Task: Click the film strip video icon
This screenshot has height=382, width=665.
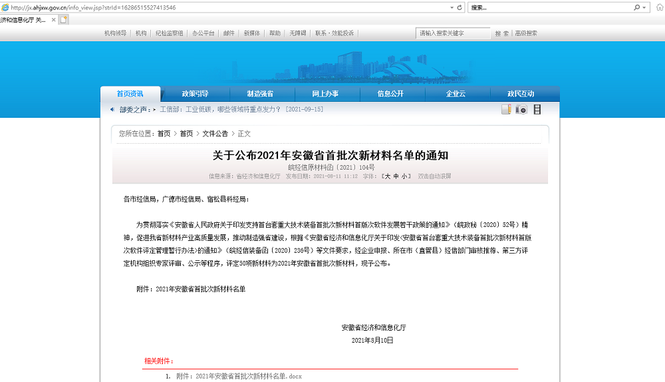Action: tap(537, 110)
